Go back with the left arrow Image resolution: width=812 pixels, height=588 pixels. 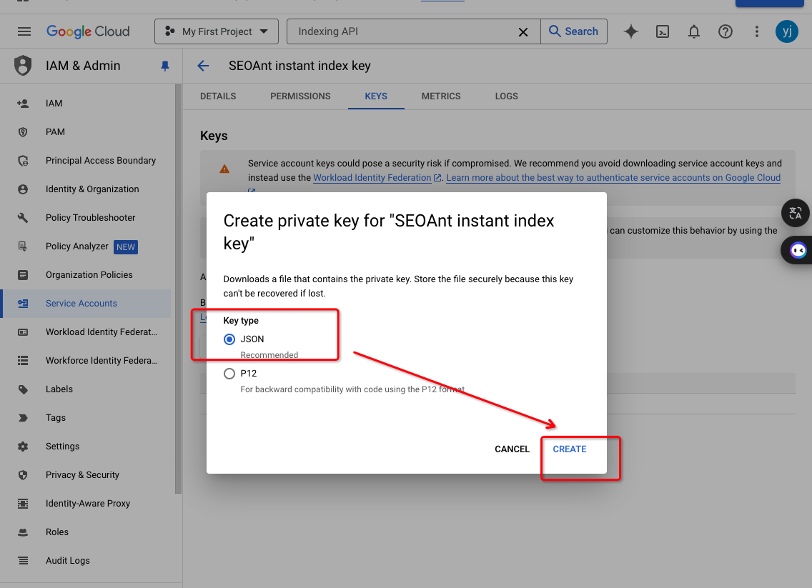[x=203, y=66]
